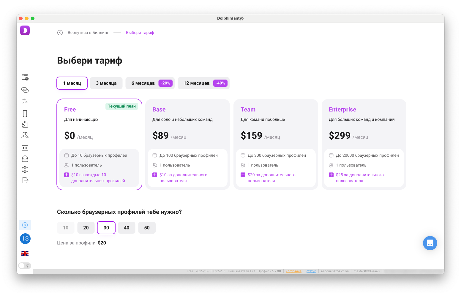
Task: Choose 10 browser profiles option
Action: (66, 228)
